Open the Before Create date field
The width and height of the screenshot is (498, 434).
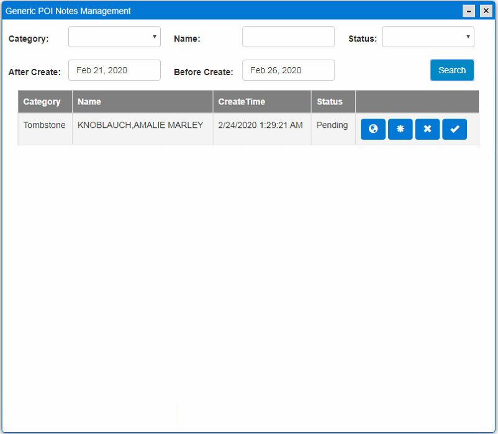[x=288, y=70]
